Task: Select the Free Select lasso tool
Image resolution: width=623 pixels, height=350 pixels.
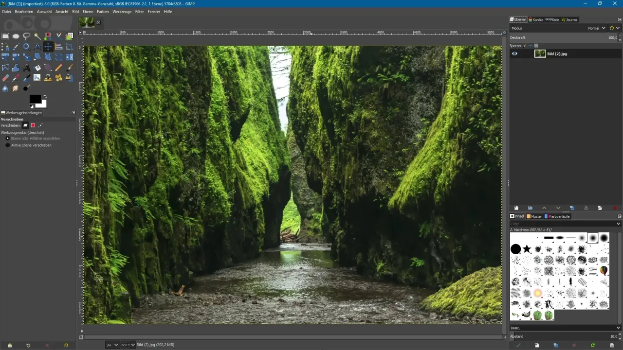Action: [27, 36]
